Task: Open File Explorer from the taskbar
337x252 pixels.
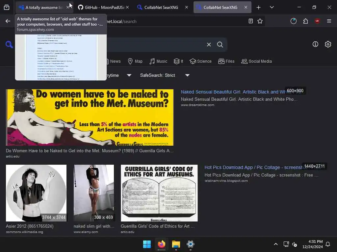Action: coord(176,244)
